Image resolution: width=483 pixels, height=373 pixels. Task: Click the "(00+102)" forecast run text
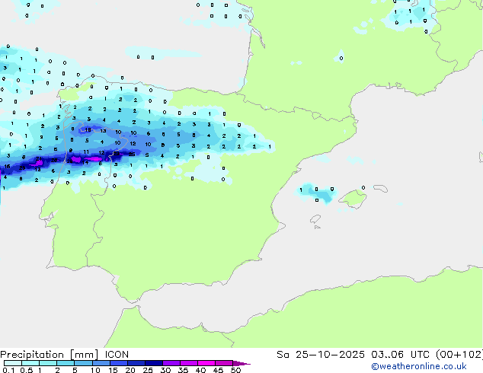tap(459, 355)
